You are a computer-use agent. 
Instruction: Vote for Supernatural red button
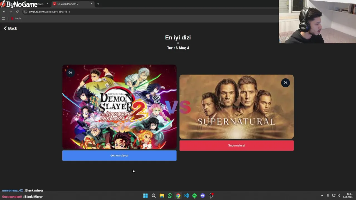point(236,146)
